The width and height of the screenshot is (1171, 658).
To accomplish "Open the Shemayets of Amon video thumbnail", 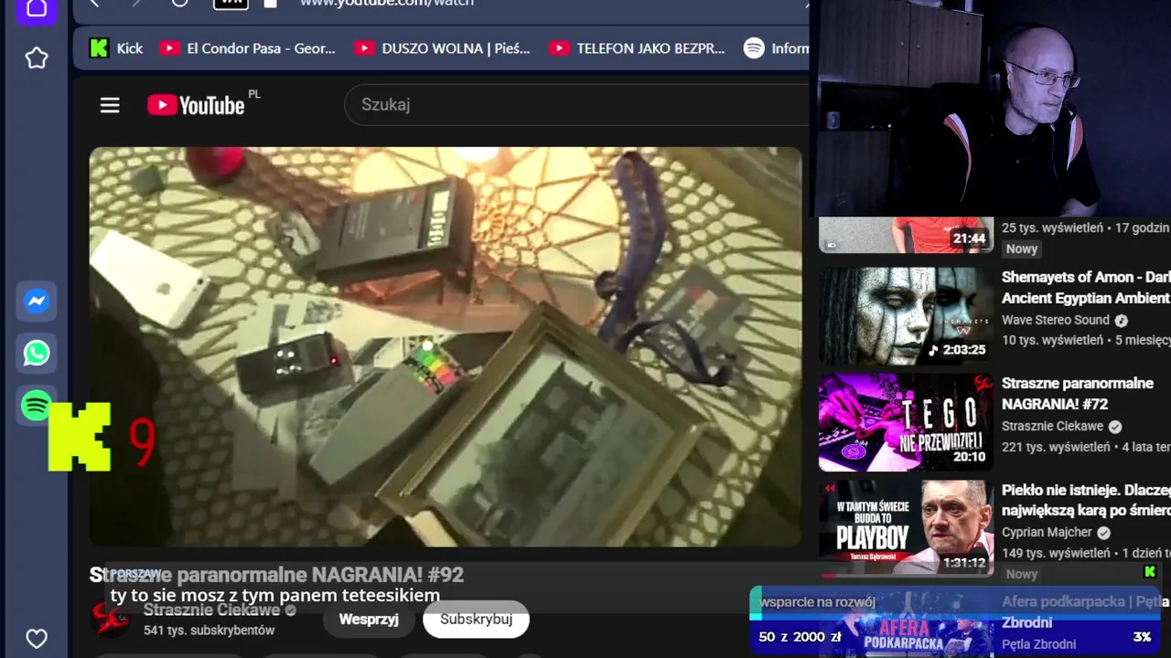I will point(906,316).
